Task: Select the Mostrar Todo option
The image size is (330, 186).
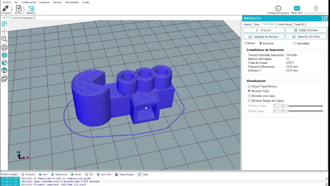Action: (x=249, y=91)
